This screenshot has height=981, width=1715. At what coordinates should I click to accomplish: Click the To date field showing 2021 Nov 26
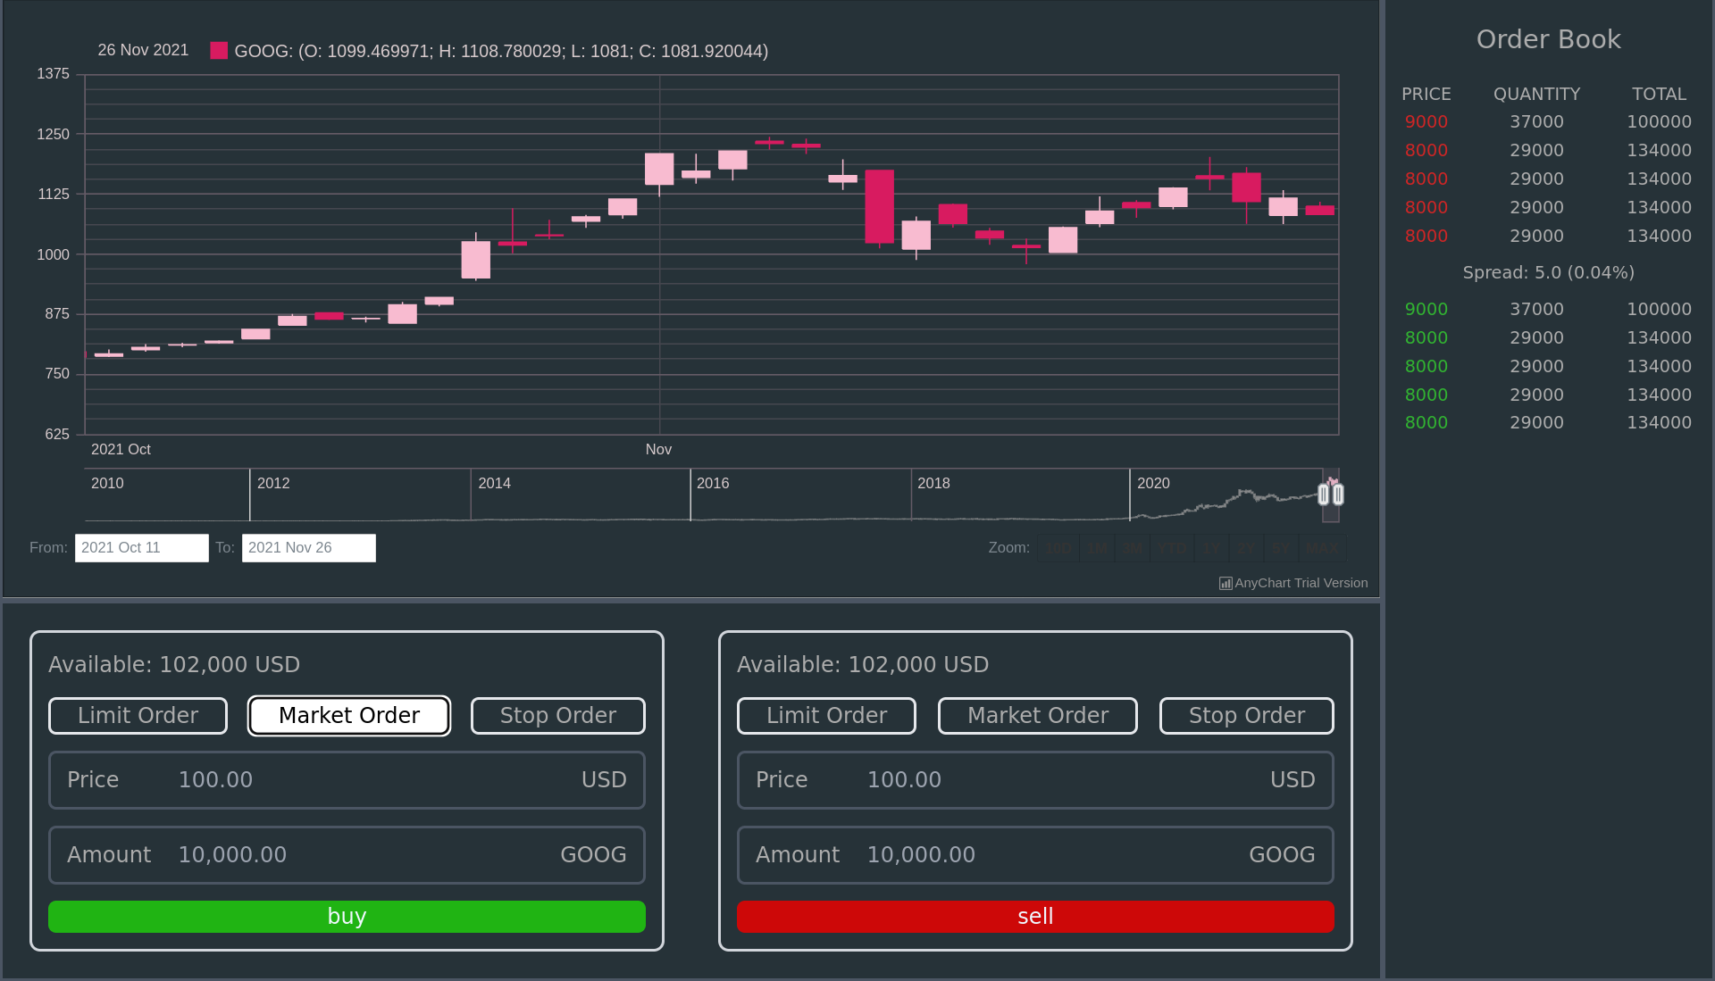click(308, 547)
